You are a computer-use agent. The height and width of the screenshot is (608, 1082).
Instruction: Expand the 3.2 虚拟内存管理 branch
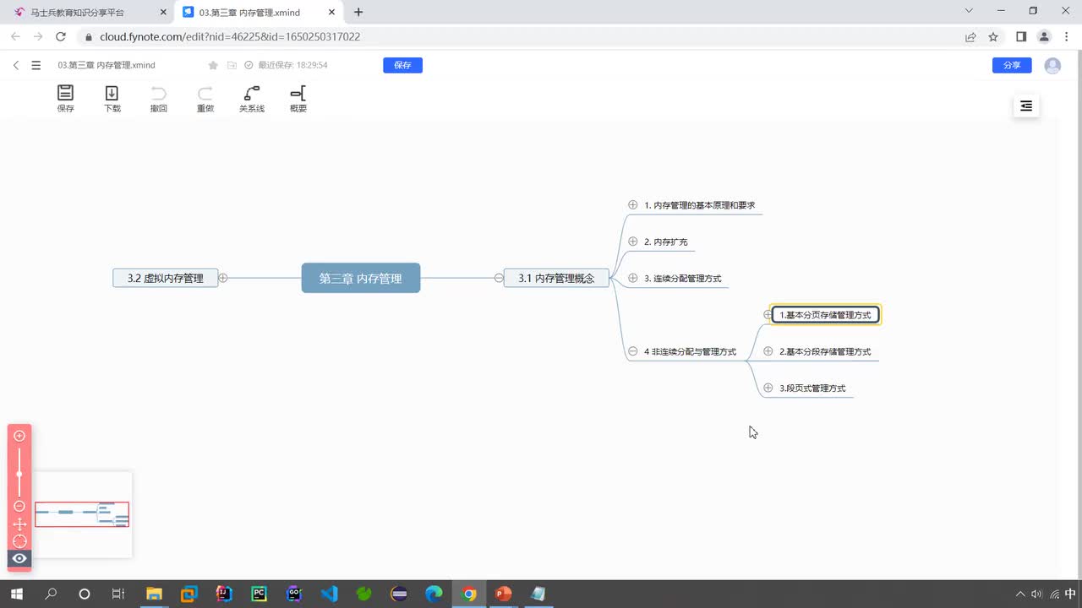tap(223, 278)
